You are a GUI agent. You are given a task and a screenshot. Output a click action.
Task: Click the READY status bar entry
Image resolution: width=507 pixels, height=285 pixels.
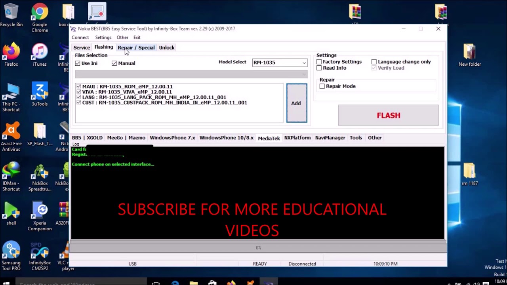[260, 264]
